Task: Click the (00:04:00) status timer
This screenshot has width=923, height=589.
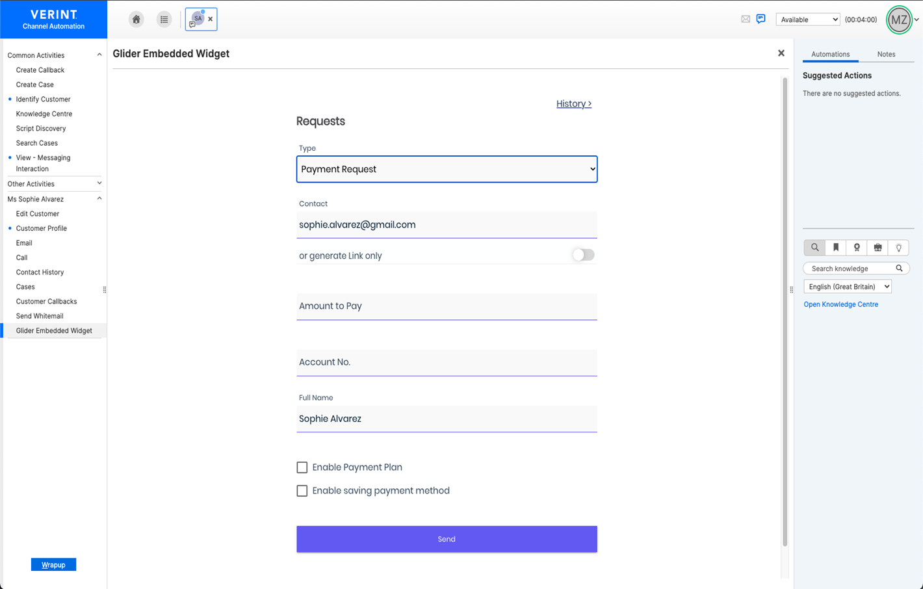Action: coord(861,20)
